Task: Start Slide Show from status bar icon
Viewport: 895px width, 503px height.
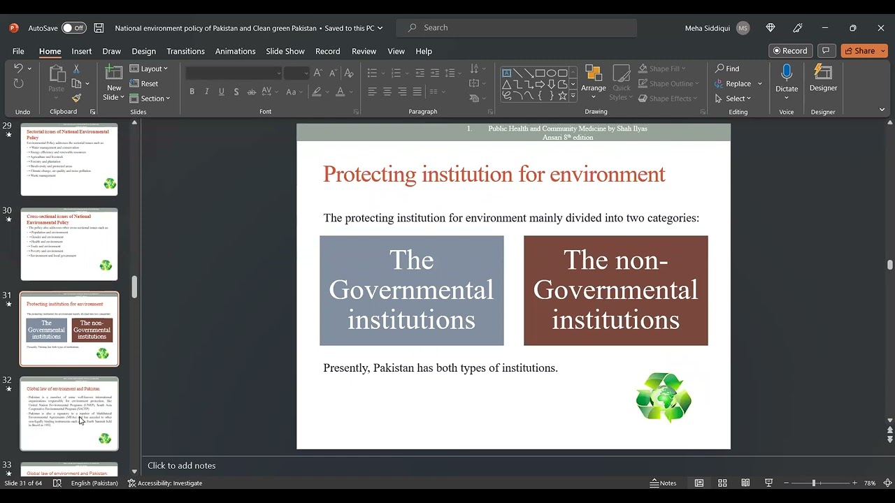Action: tap(768, 483)
